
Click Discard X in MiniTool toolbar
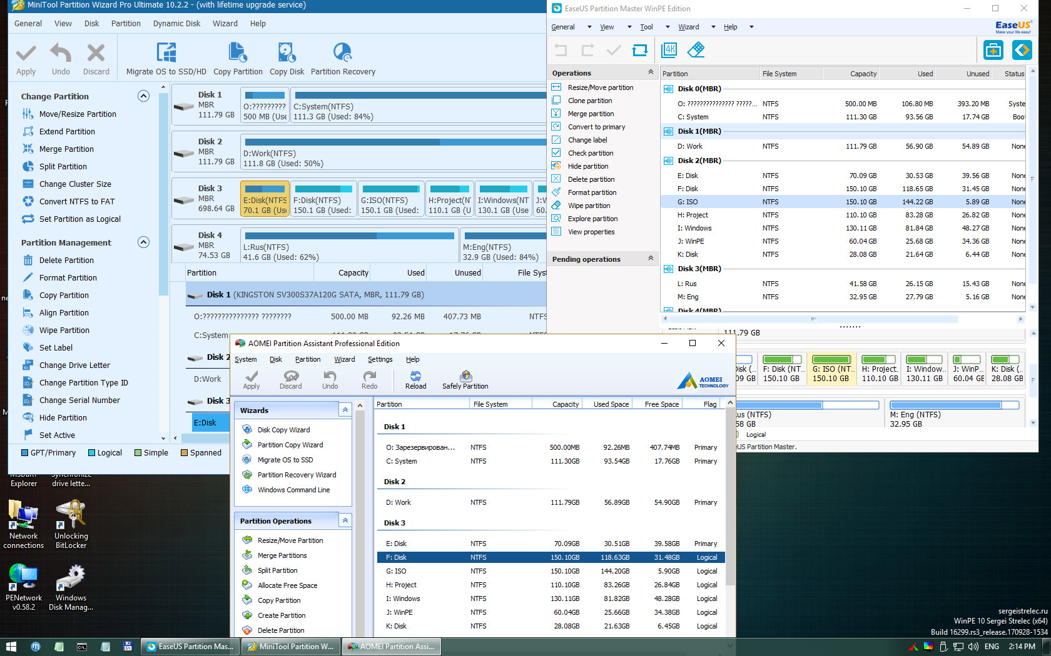point(96,59)
